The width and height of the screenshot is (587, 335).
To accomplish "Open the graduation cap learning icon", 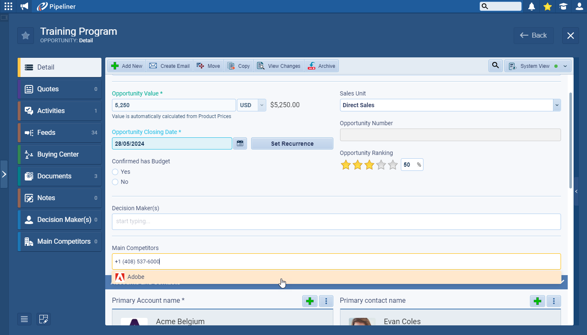I will pos(563,6).
